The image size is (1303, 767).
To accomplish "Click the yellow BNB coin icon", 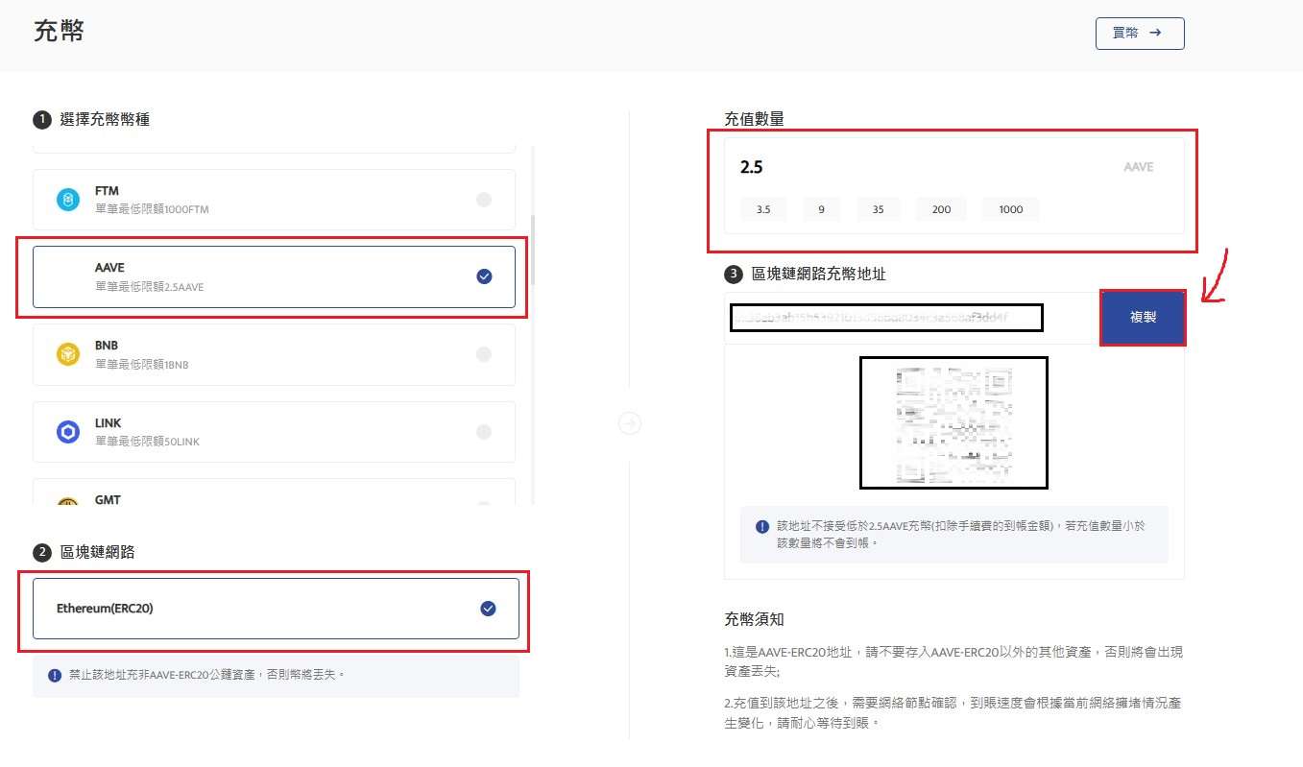I will coord(67,353).
